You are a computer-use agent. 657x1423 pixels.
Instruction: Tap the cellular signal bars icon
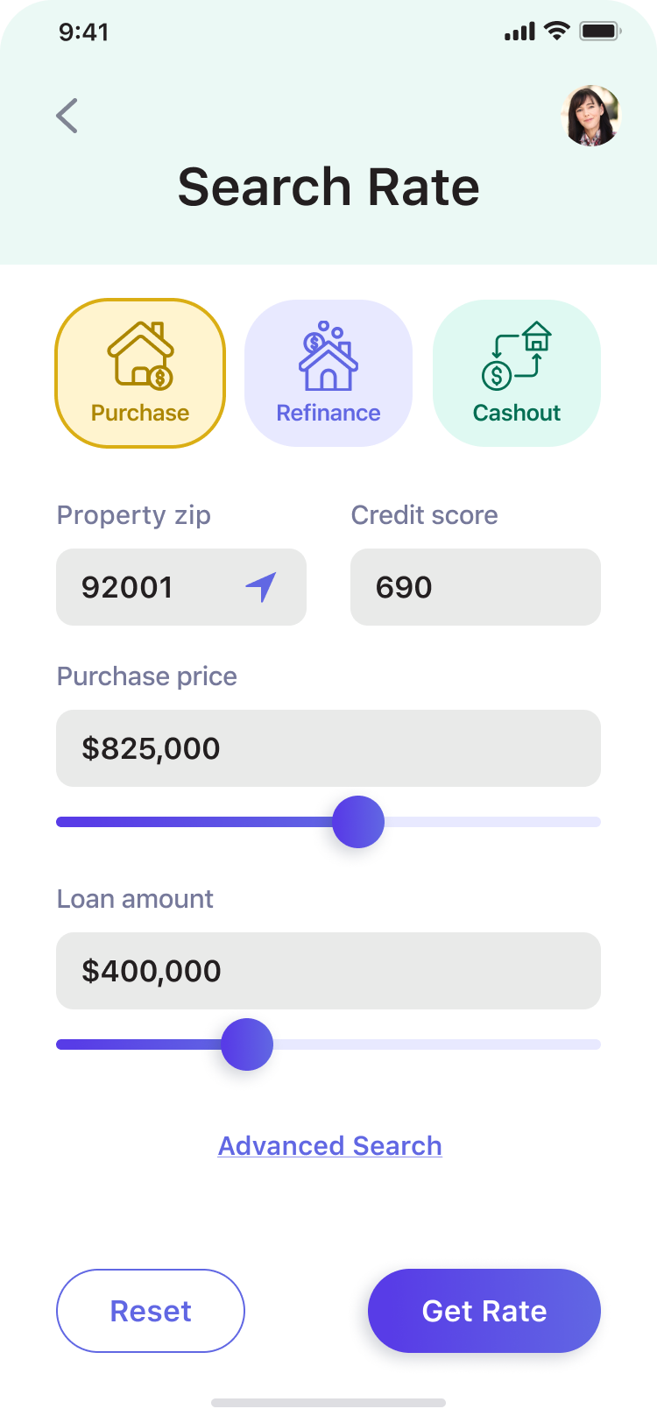(519, 32)
